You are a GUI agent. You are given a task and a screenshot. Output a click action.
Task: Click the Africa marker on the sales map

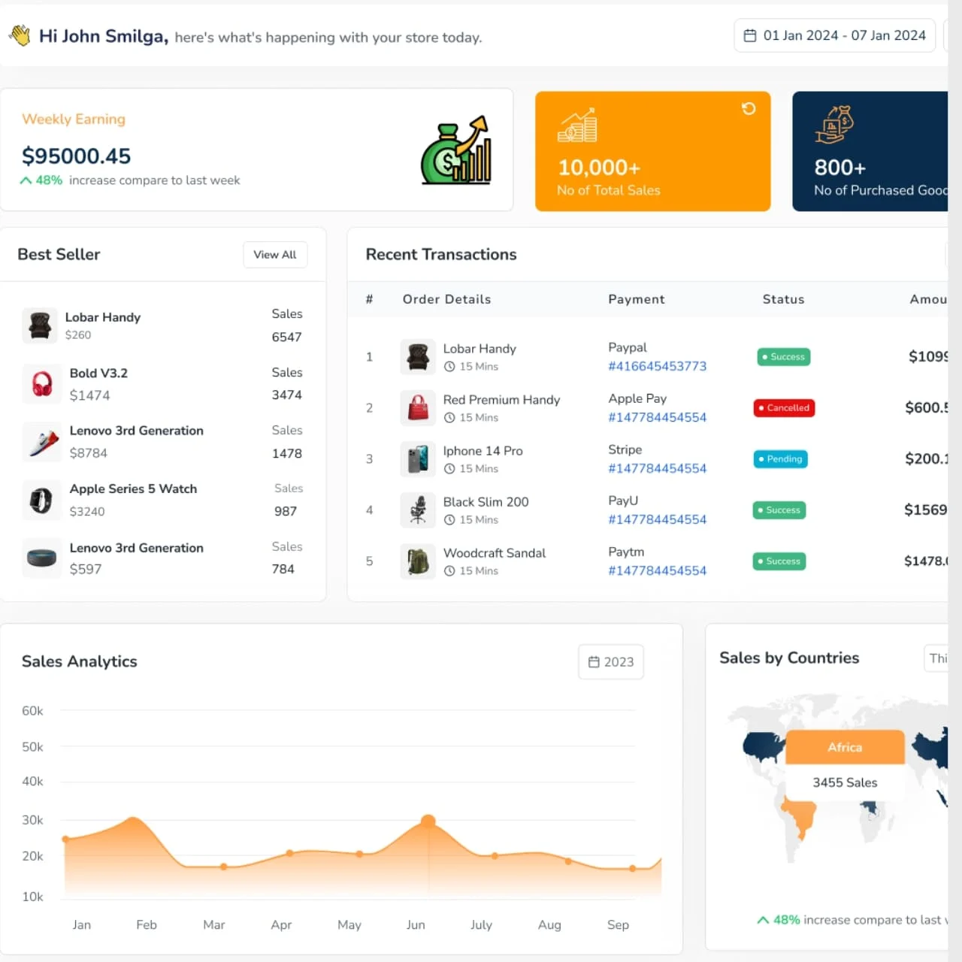click(x=845, y=747)
